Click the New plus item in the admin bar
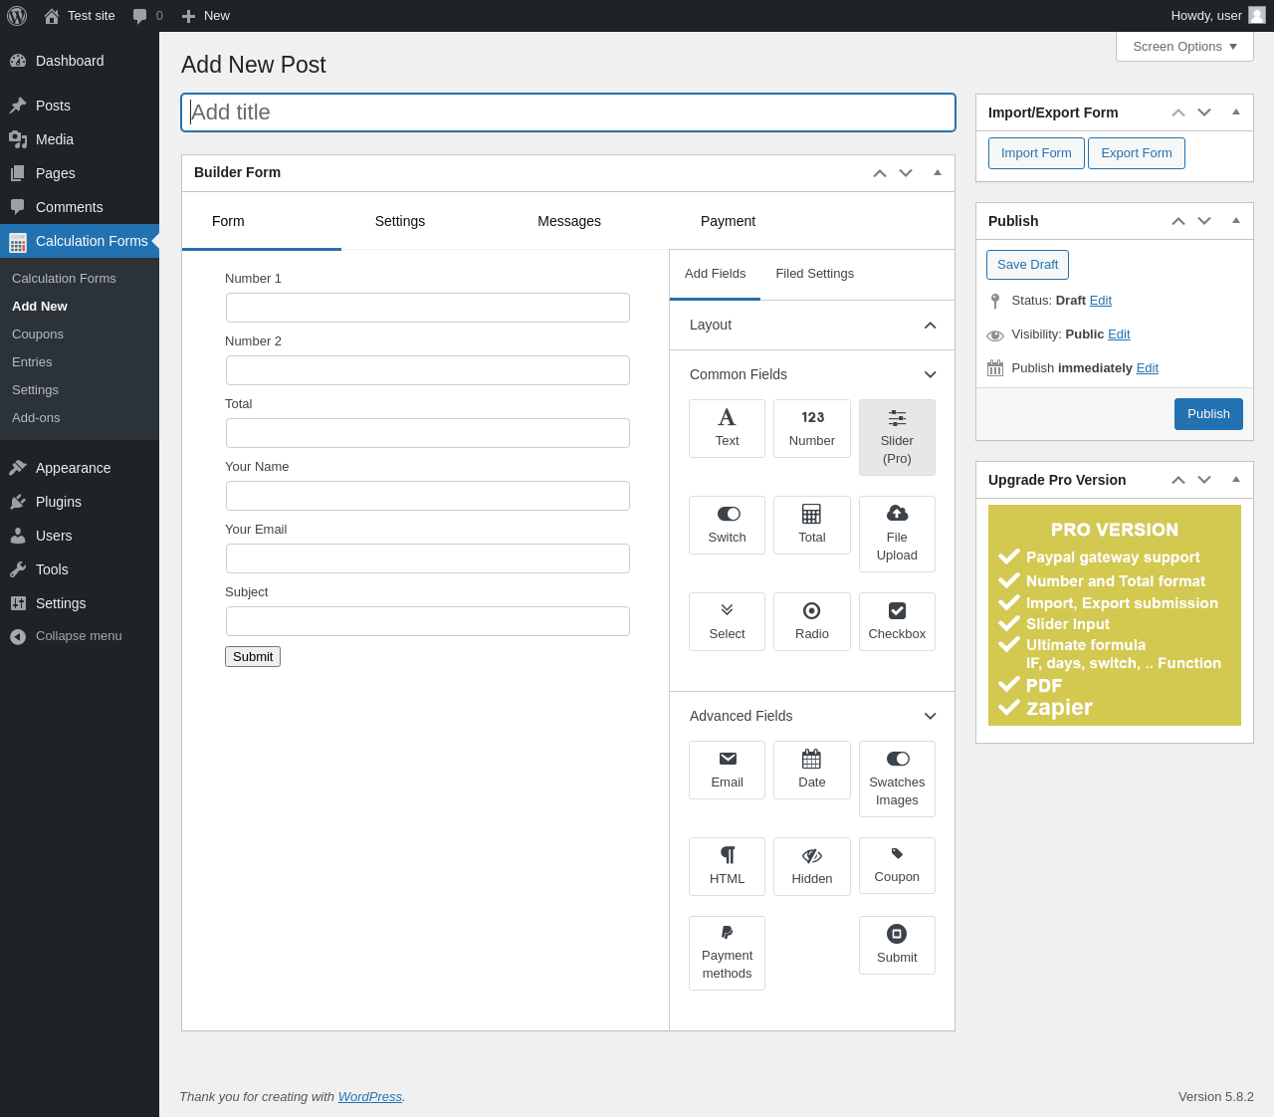 click(x=205, y=16)
